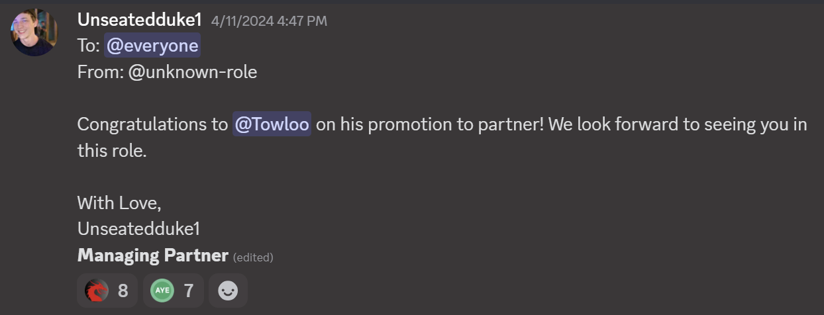Click the Unseatedduke1 signature under With Love
Viewport: 824px width, 315px height.
point(138,229)
